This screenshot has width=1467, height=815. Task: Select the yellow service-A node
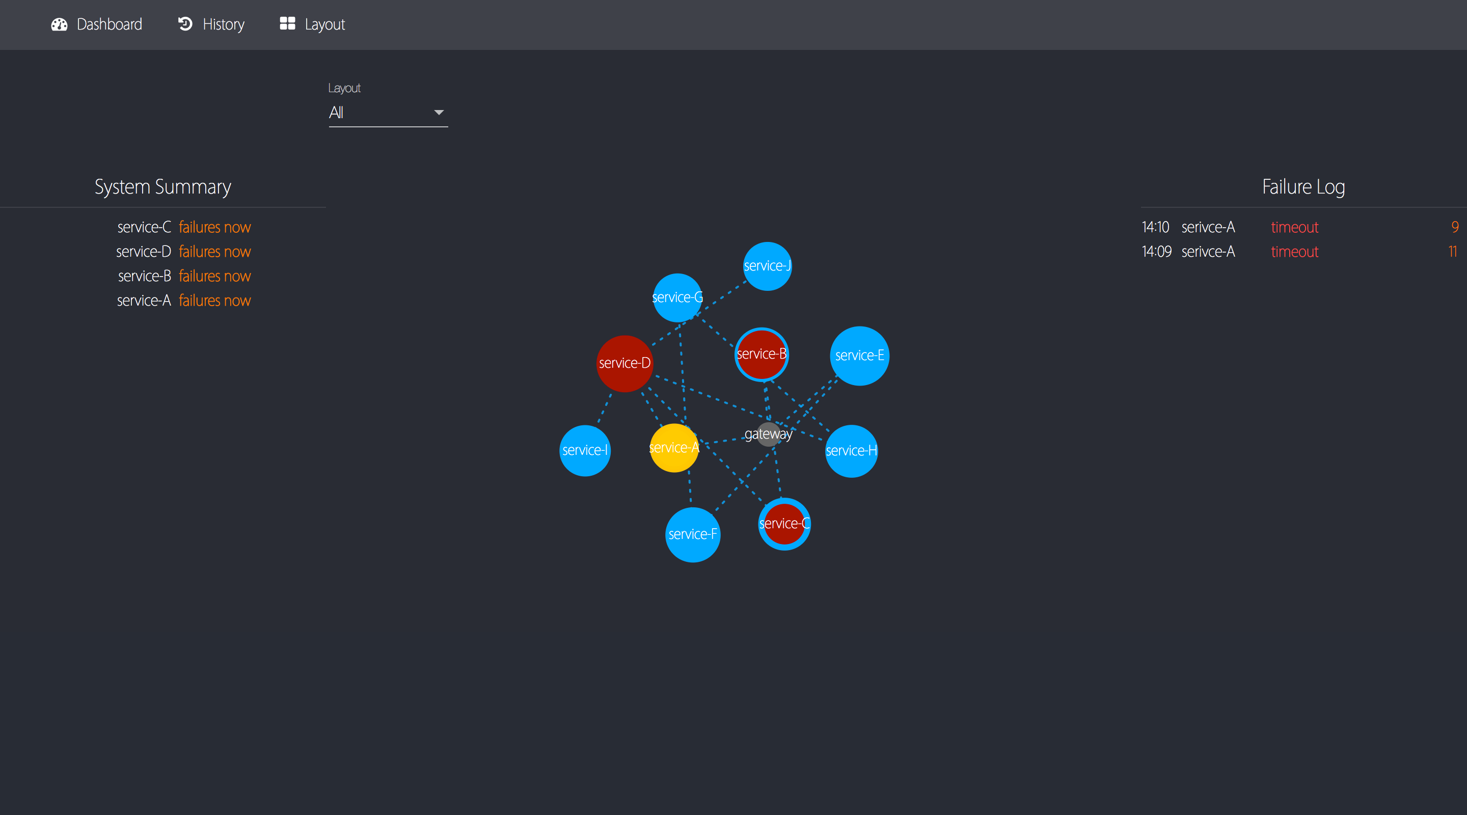pyautogui.click(x=674, y=448)
